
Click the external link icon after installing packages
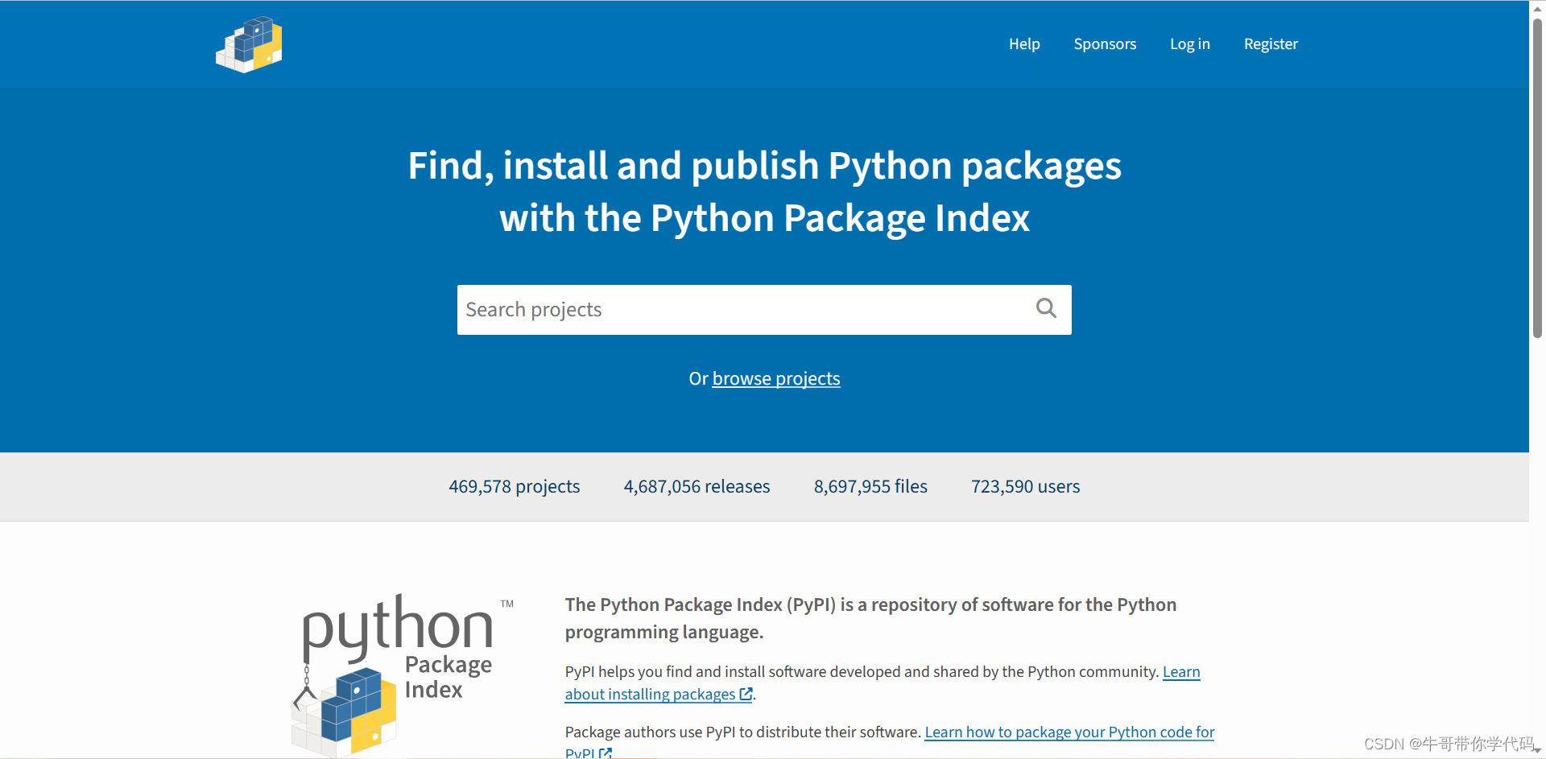pyautogui.click(x=746, y=694)
